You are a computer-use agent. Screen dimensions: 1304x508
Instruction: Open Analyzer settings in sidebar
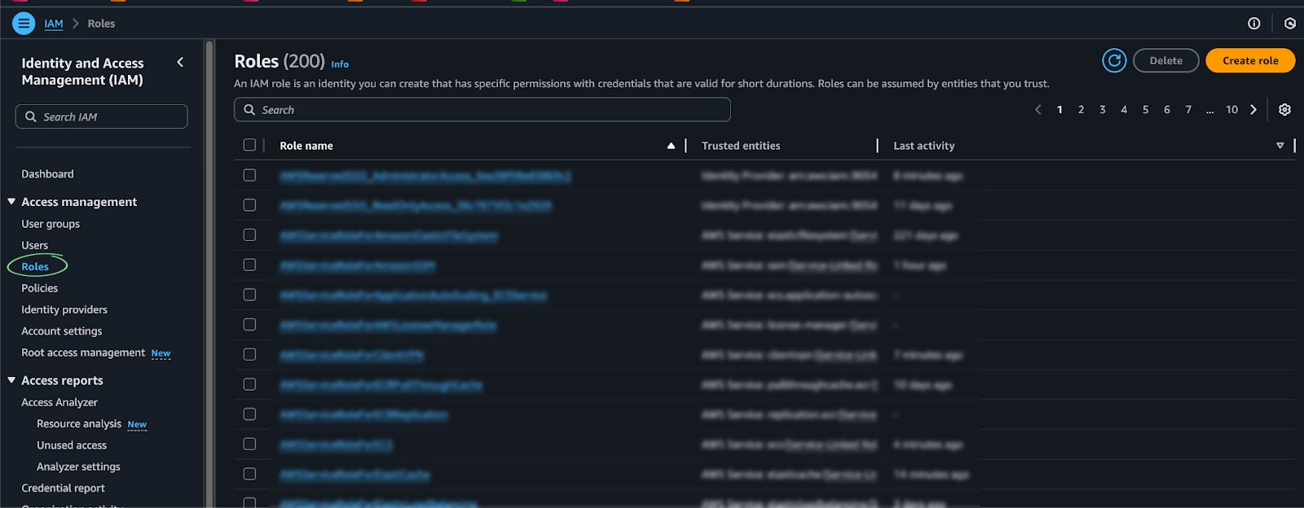pos(78,466)
